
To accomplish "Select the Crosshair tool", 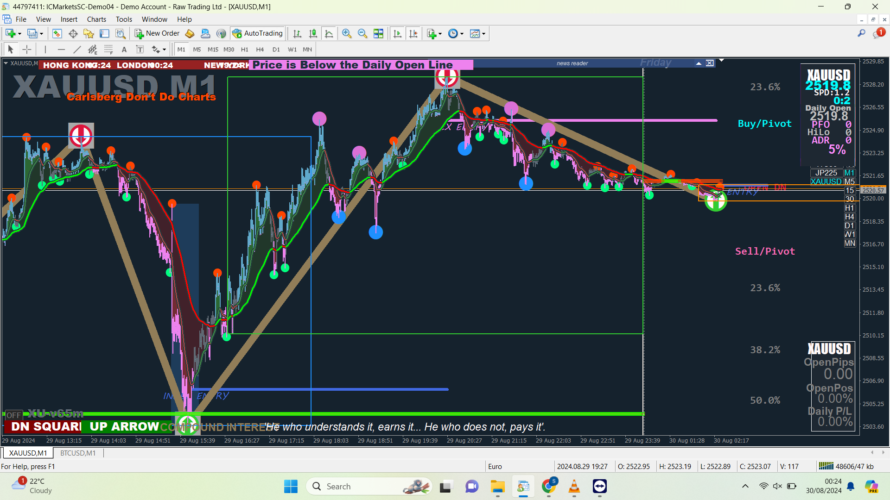I will tap(27, 50).
